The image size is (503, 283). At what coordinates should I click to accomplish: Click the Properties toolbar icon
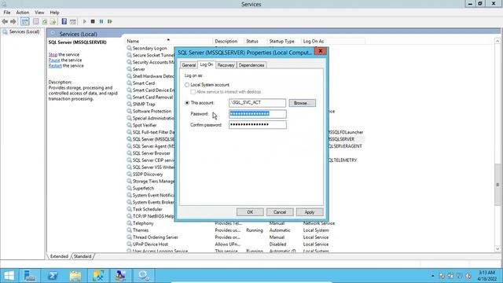36,21
